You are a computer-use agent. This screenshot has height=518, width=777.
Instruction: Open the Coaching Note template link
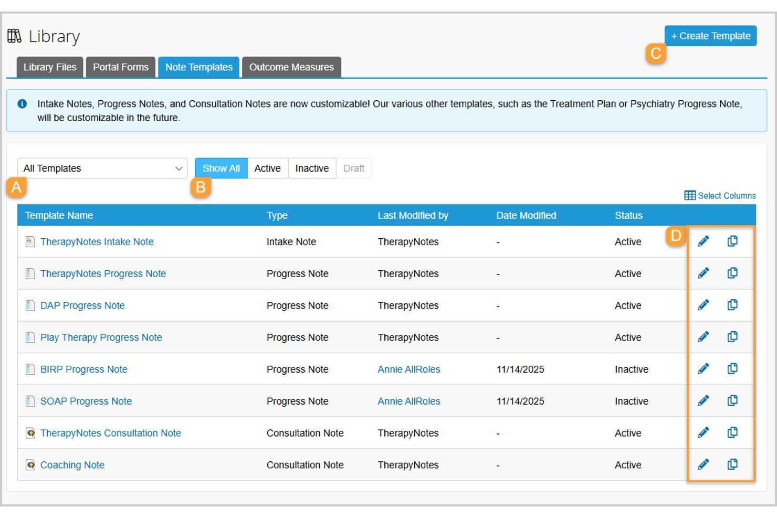click(72, 465)
